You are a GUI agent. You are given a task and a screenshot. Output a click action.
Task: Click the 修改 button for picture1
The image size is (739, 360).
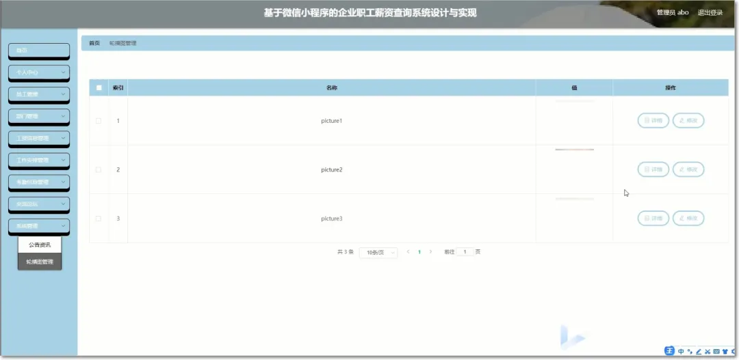[688, 120]
